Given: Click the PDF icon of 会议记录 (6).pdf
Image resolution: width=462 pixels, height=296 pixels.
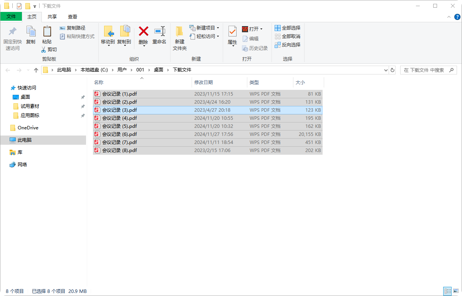Looking at the screenshot, I should point(97,134).
